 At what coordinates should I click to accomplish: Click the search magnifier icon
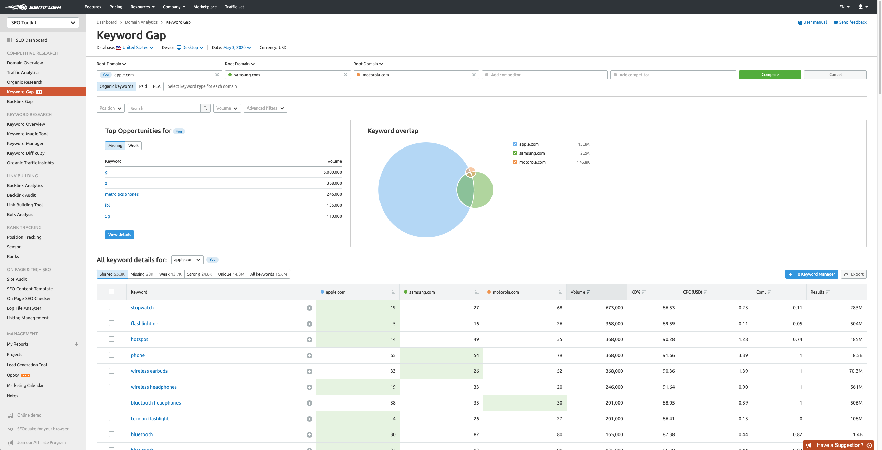click(x=205, y=108)
